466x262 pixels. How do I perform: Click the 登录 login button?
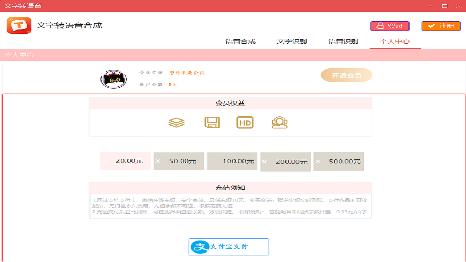pyautogui.click(x=390, y=26)
